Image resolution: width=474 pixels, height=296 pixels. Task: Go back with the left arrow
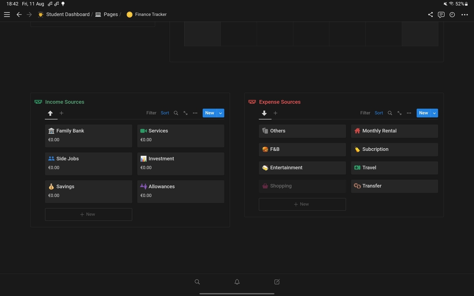click(x=19, y=15)
